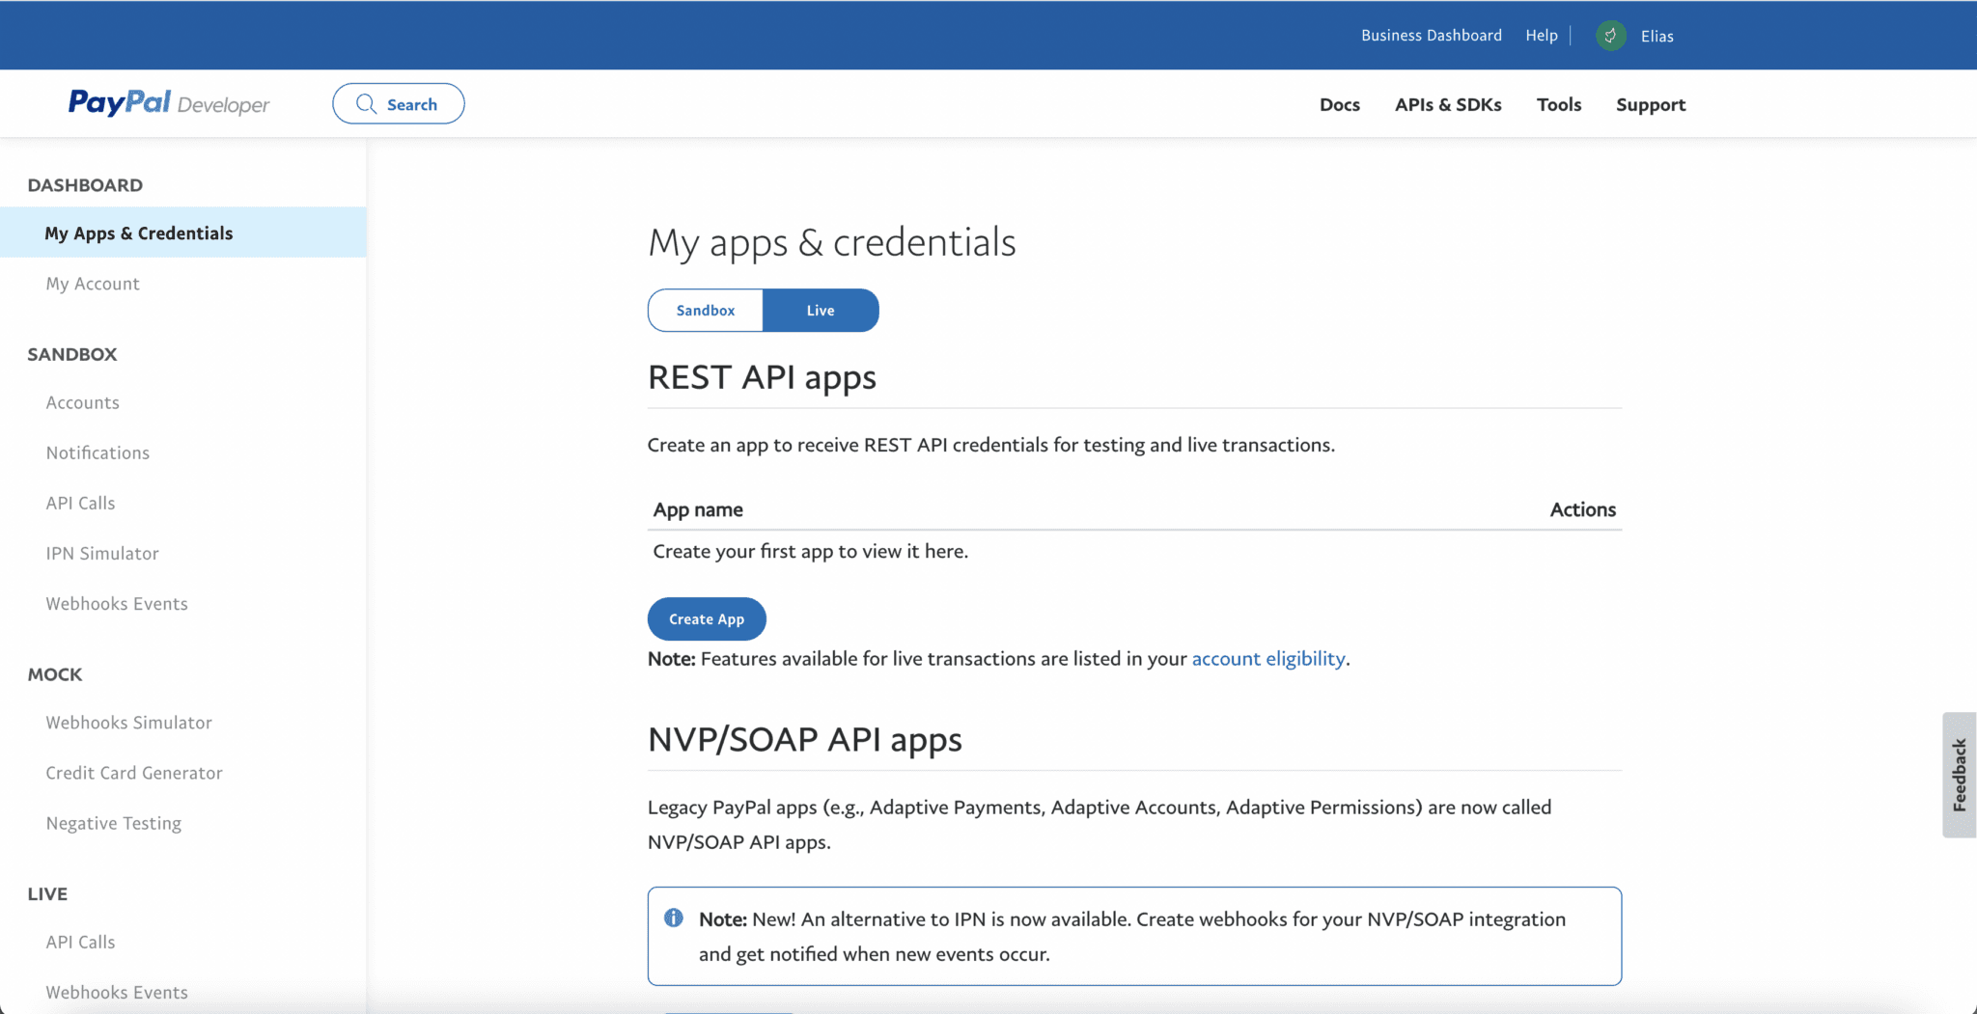The image size is (1977, 1014).
Task: Click the info icon in the IPN note
Action: 674,918
